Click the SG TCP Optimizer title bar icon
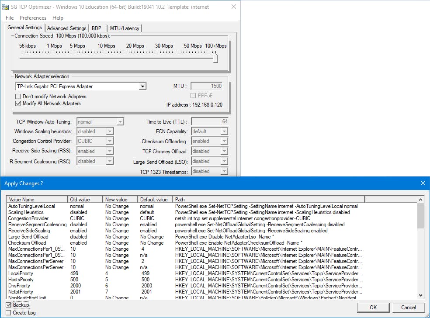The image size is (430, 318). pyautogui.click(x=5, y=7)
